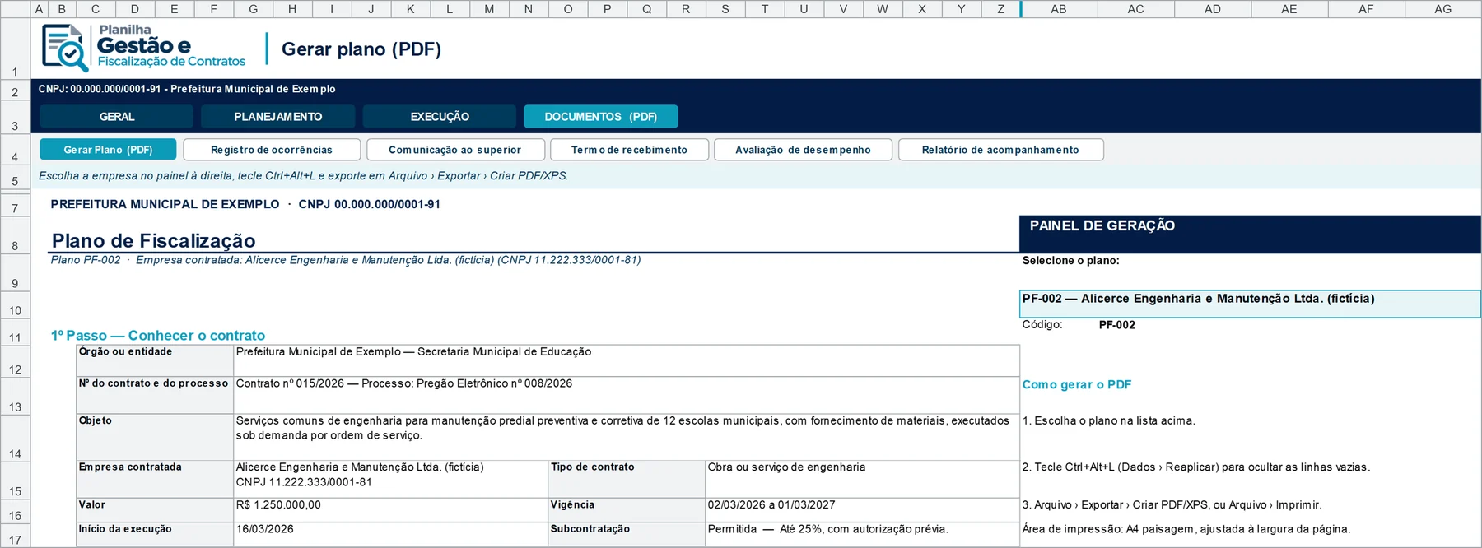Click the 'Permitida — Até 25%' cell
This screenshot has width=1482, height=548.
(x=862, y=534)
